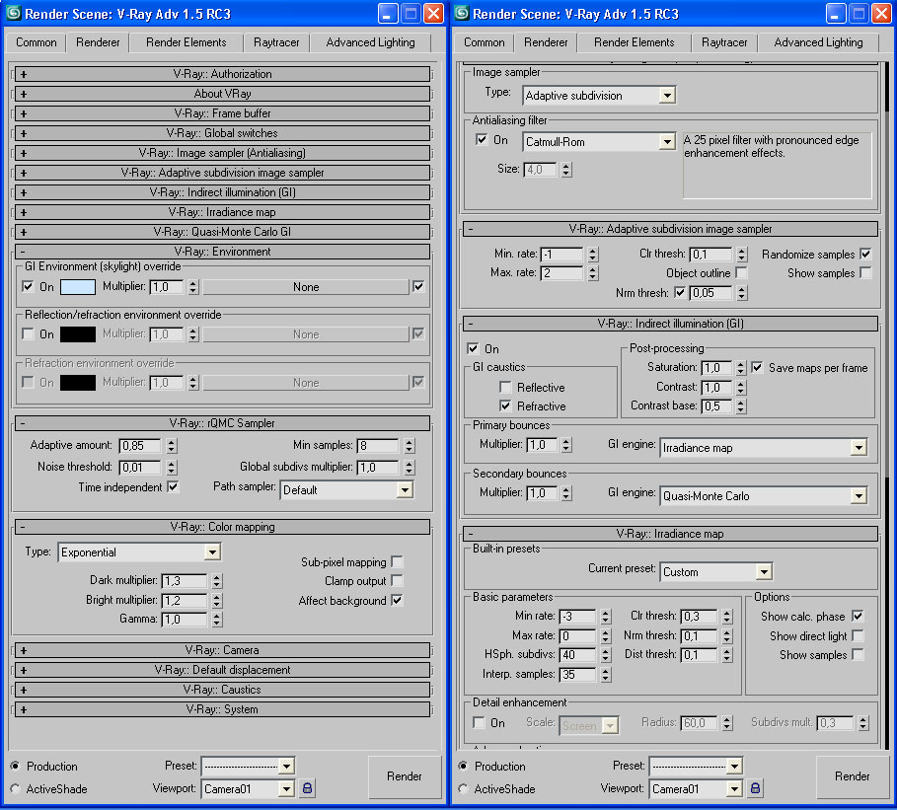Enable Show direct light checkbox

click(x=858, y=635)
